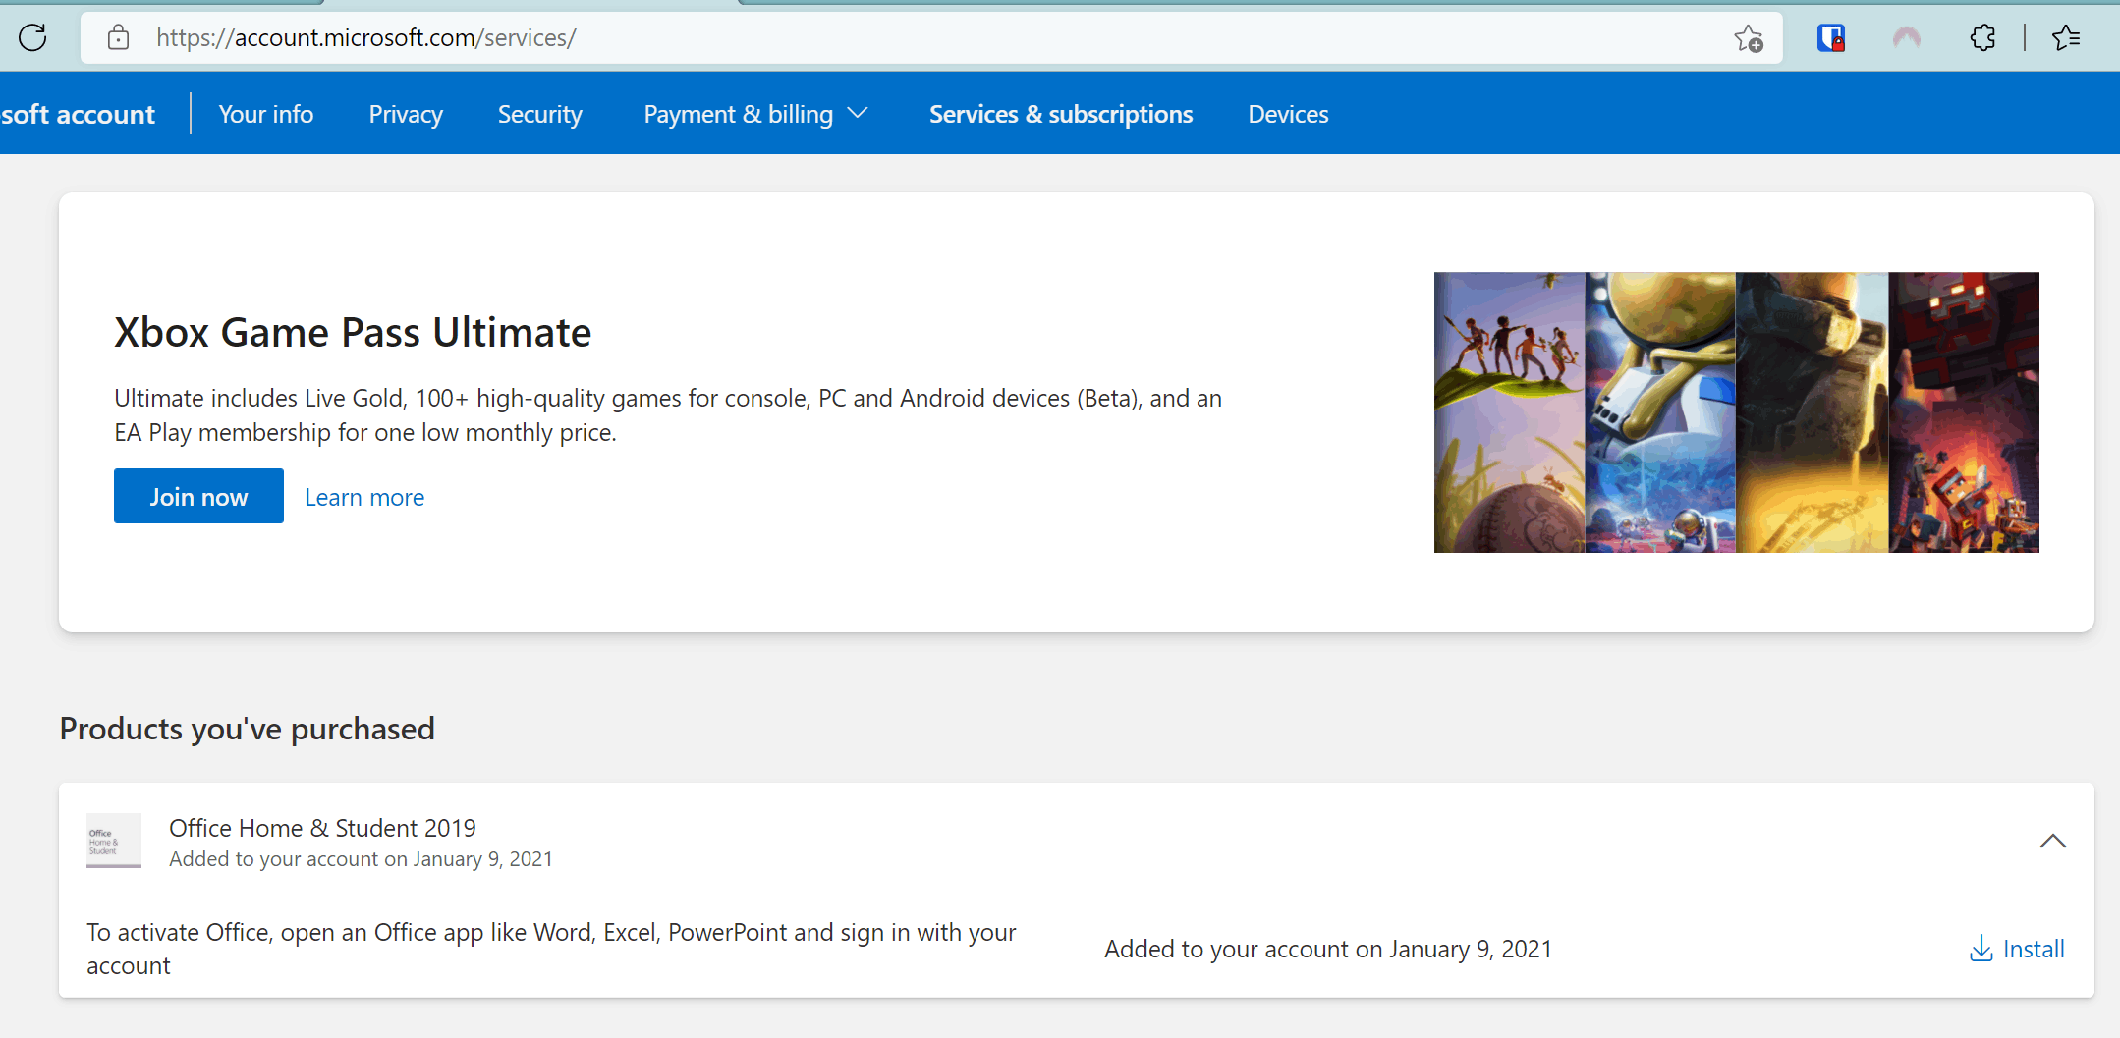Open the Devices tab

pyautogui.click(x=1288, y=114)
